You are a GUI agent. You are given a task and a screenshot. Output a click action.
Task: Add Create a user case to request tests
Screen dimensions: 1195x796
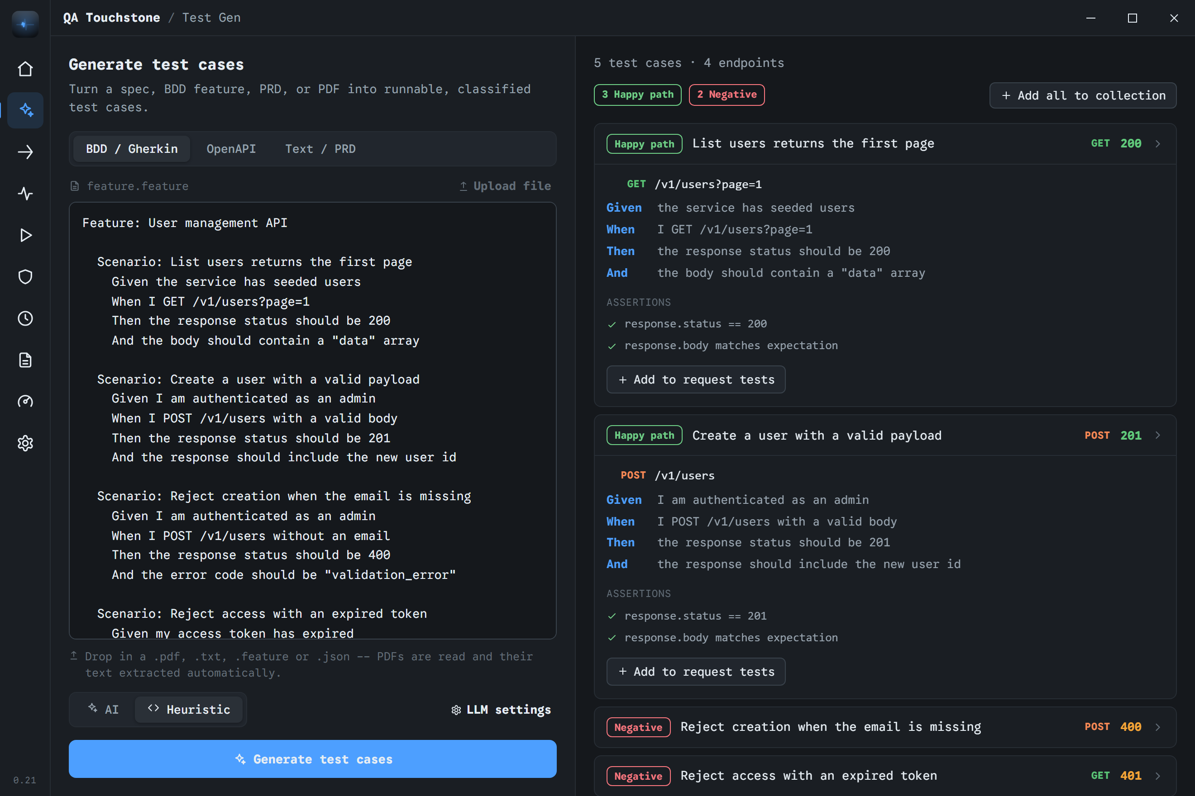coord(696,672)
